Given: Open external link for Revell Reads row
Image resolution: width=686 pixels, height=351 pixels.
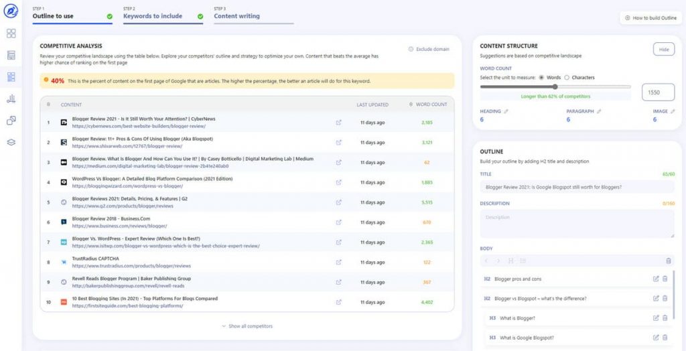Looking at the screenshot, I should tap(338, 282).
